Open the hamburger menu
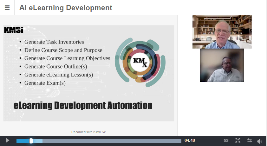The width and height of the screenshot is (267, 146). (x=7, y=8)
